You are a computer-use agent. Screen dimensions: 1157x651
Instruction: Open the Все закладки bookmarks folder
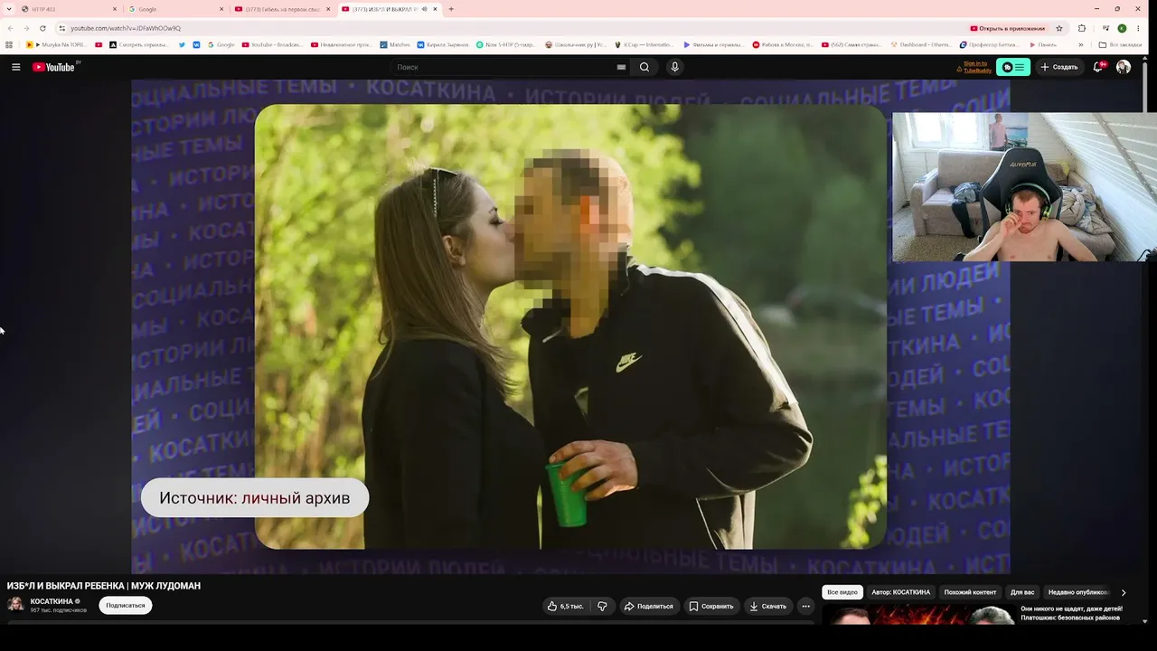coord(1119,44)
